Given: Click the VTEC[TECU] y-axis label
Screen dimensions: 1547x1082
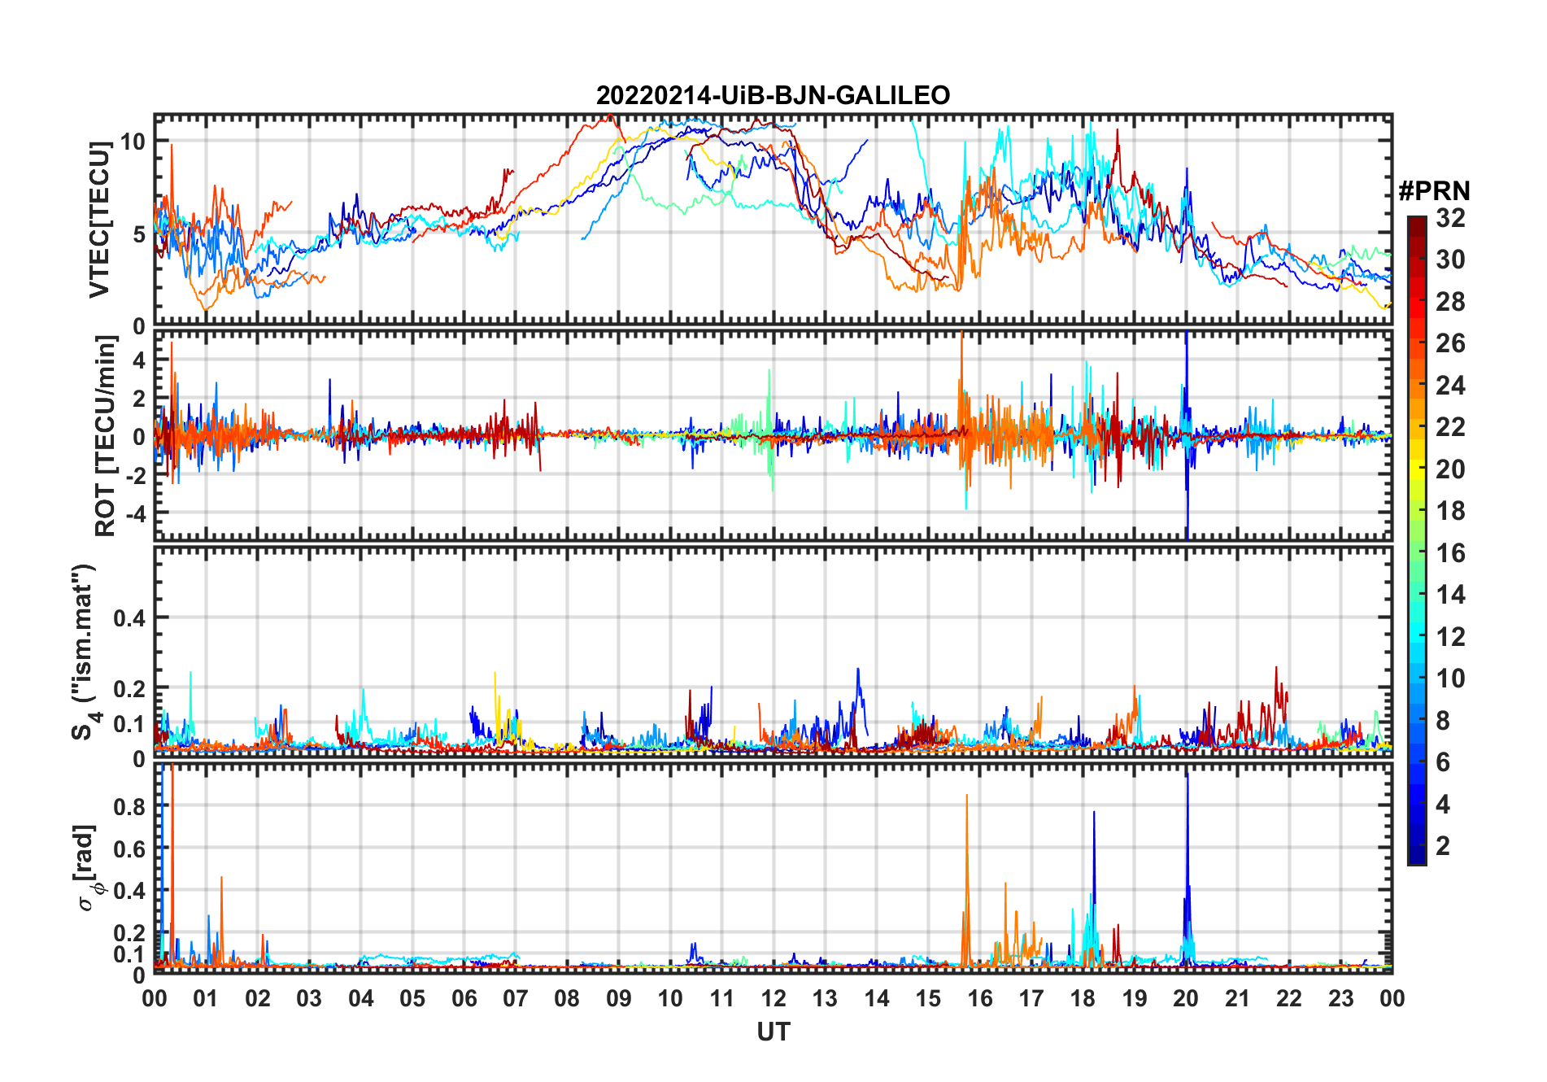Looking at the screenshot, I should (99, 220).
